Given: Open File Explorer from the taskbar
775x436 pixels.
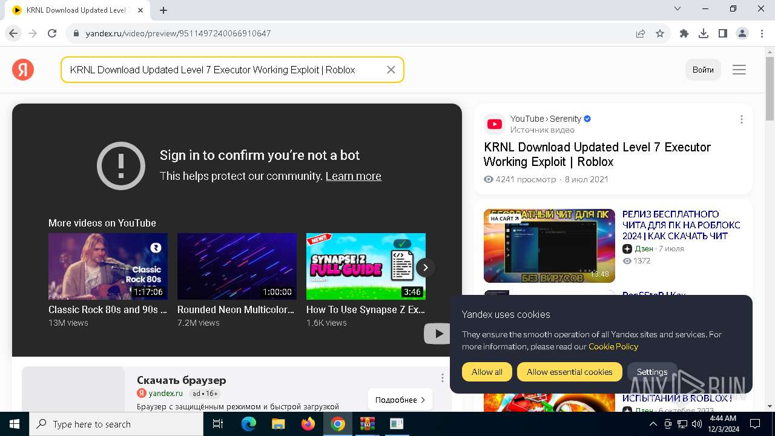Looking at the screenshot, I should (x=278, y=424).
